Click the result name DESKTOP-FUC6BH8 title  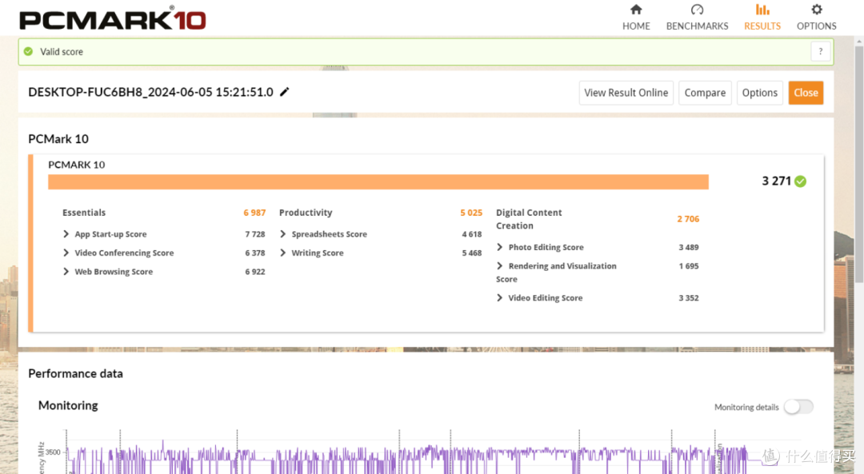[150, 92]
